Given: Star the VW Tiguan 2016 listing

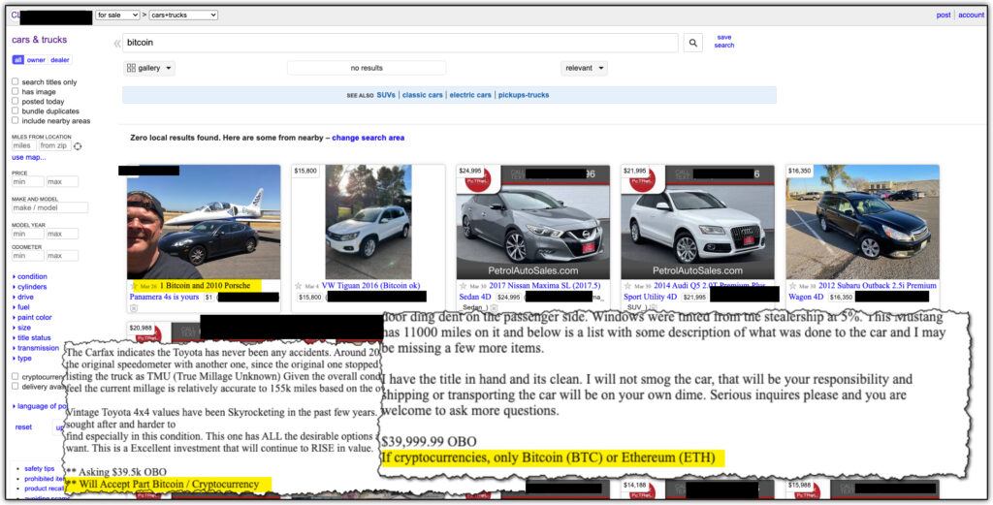Looking at the screenshot, I should (299, 286).
